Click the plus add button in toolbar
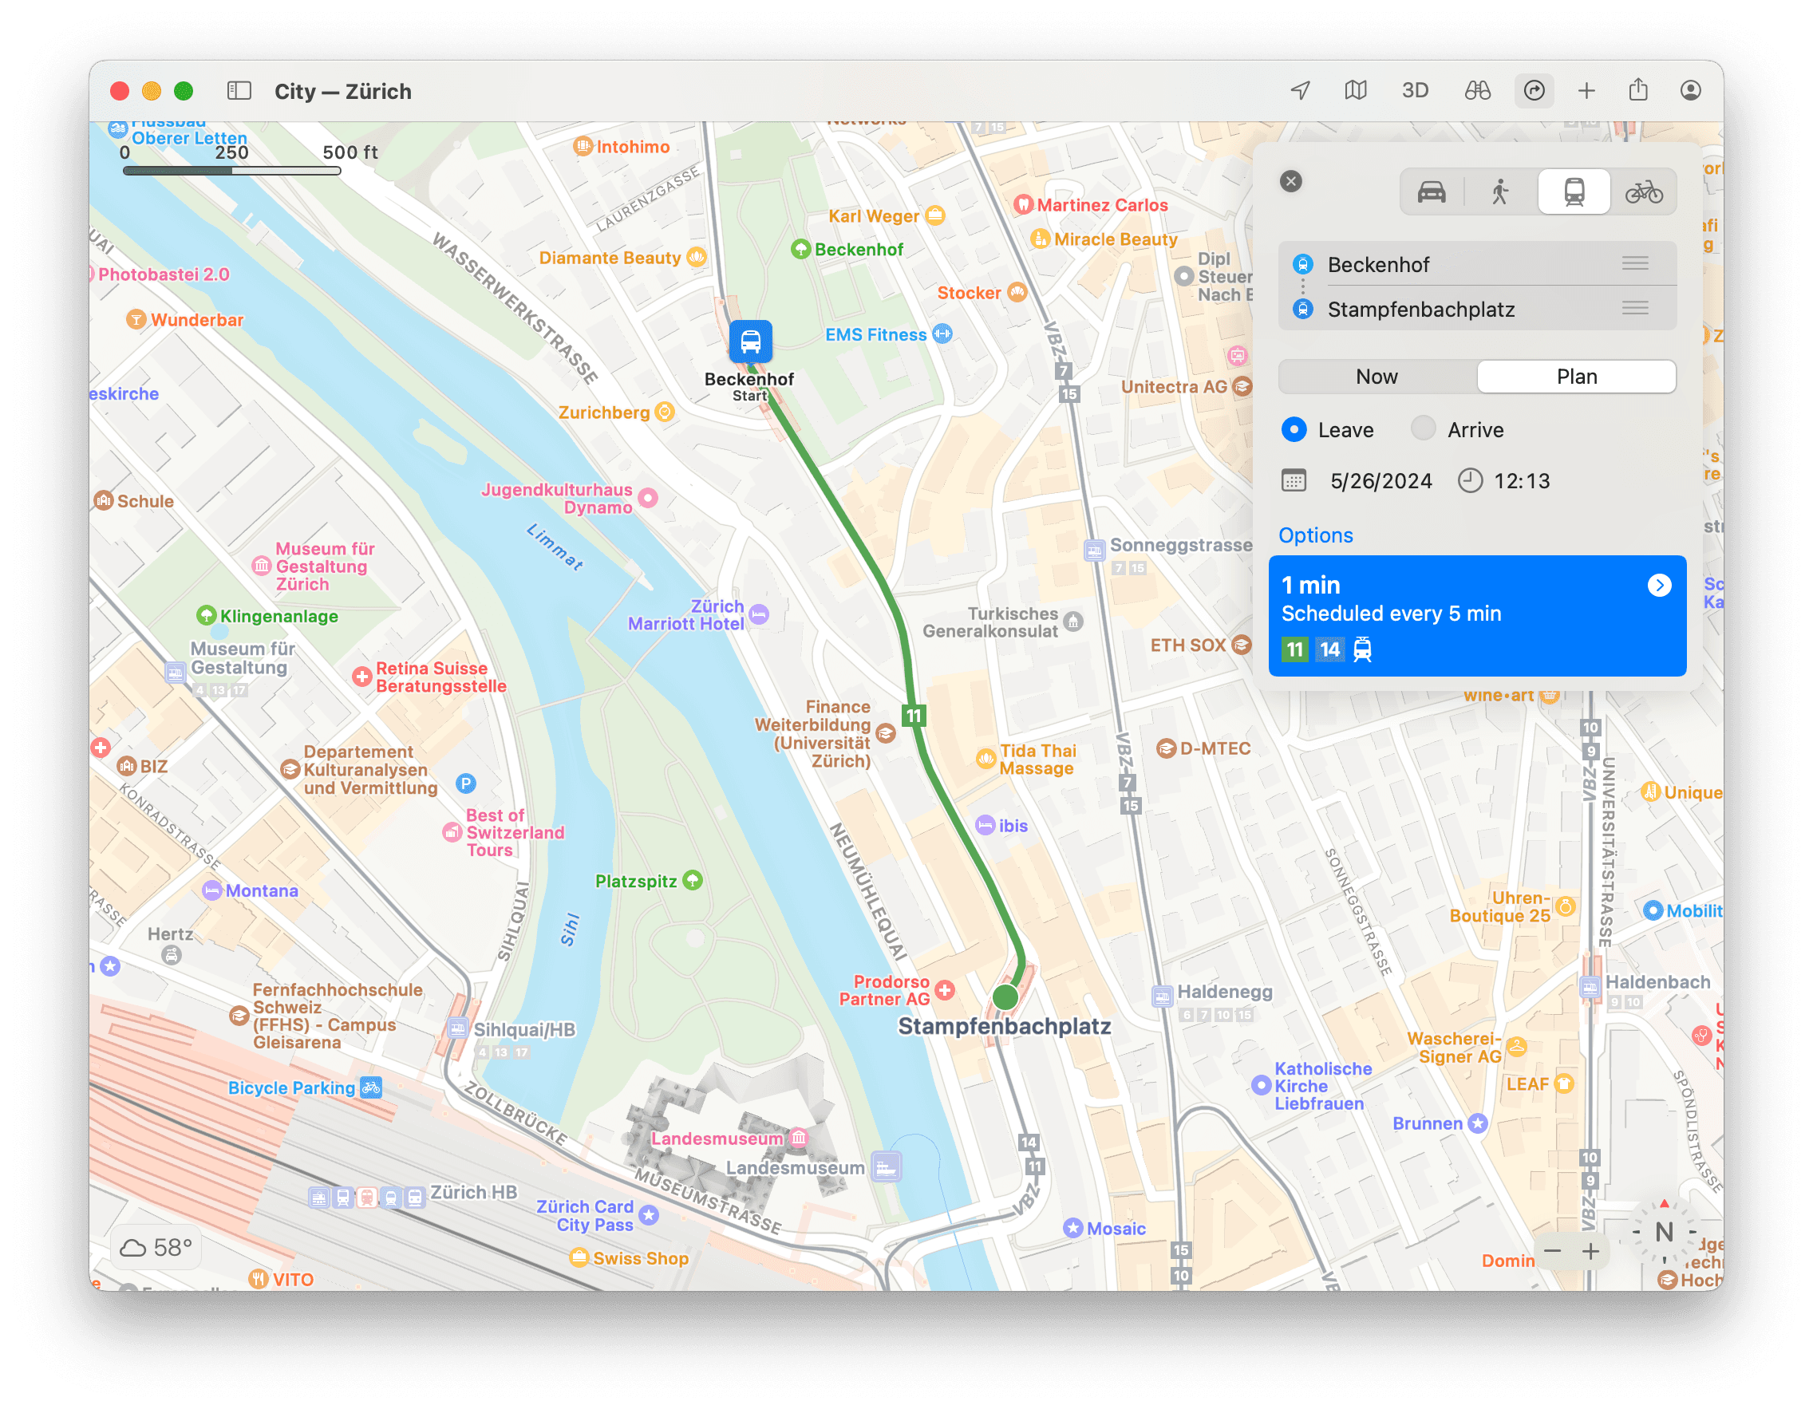 pos(1586,90)
